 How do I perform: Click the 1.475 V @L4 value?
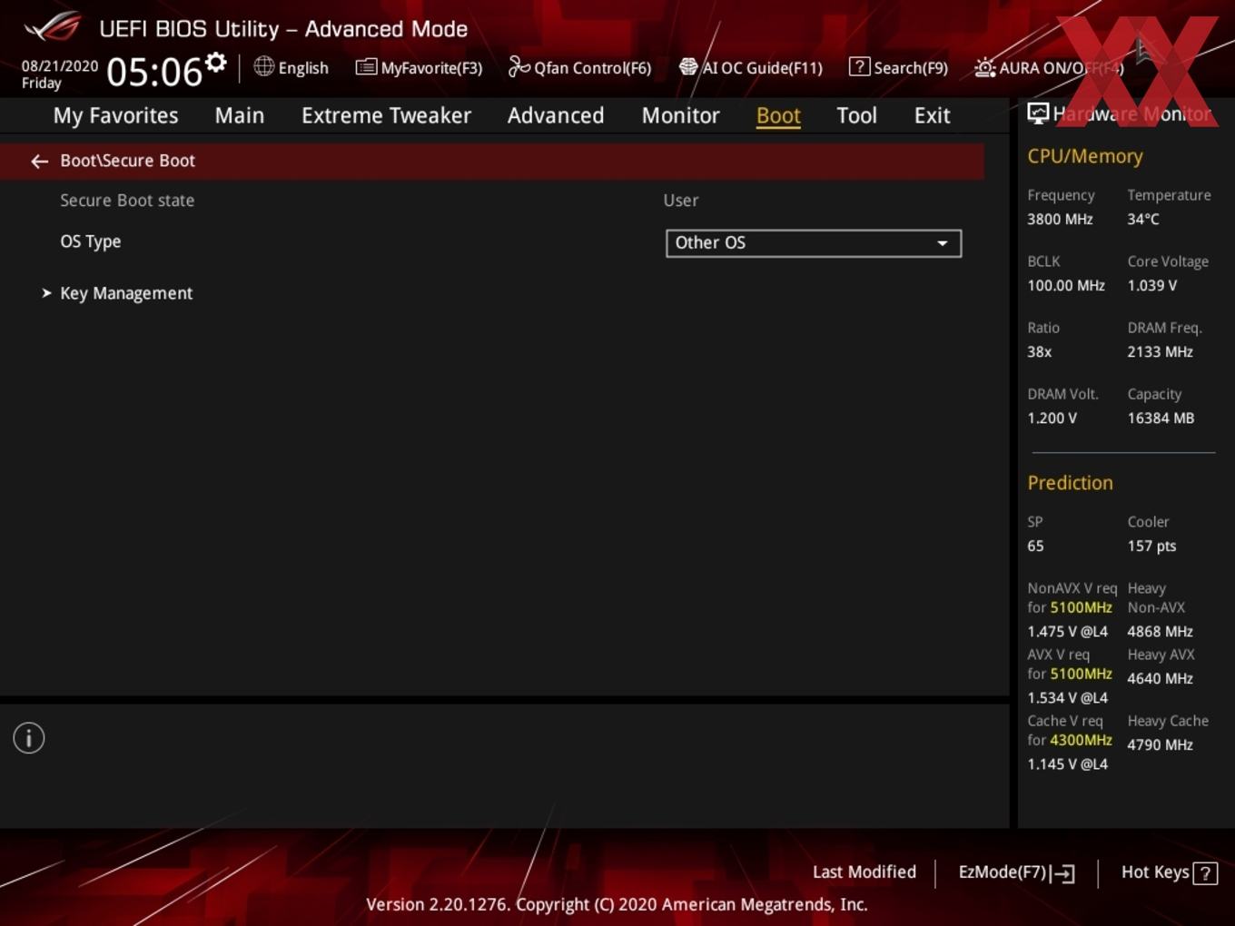[1068, 632]
